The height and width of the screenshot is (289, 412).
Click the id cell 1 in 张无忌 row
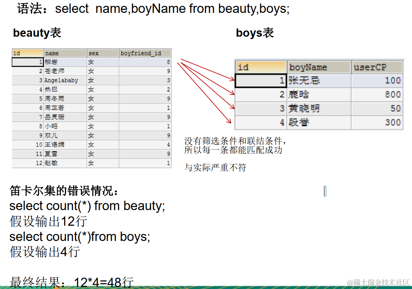pyautogui.click(x=261, y=80)
